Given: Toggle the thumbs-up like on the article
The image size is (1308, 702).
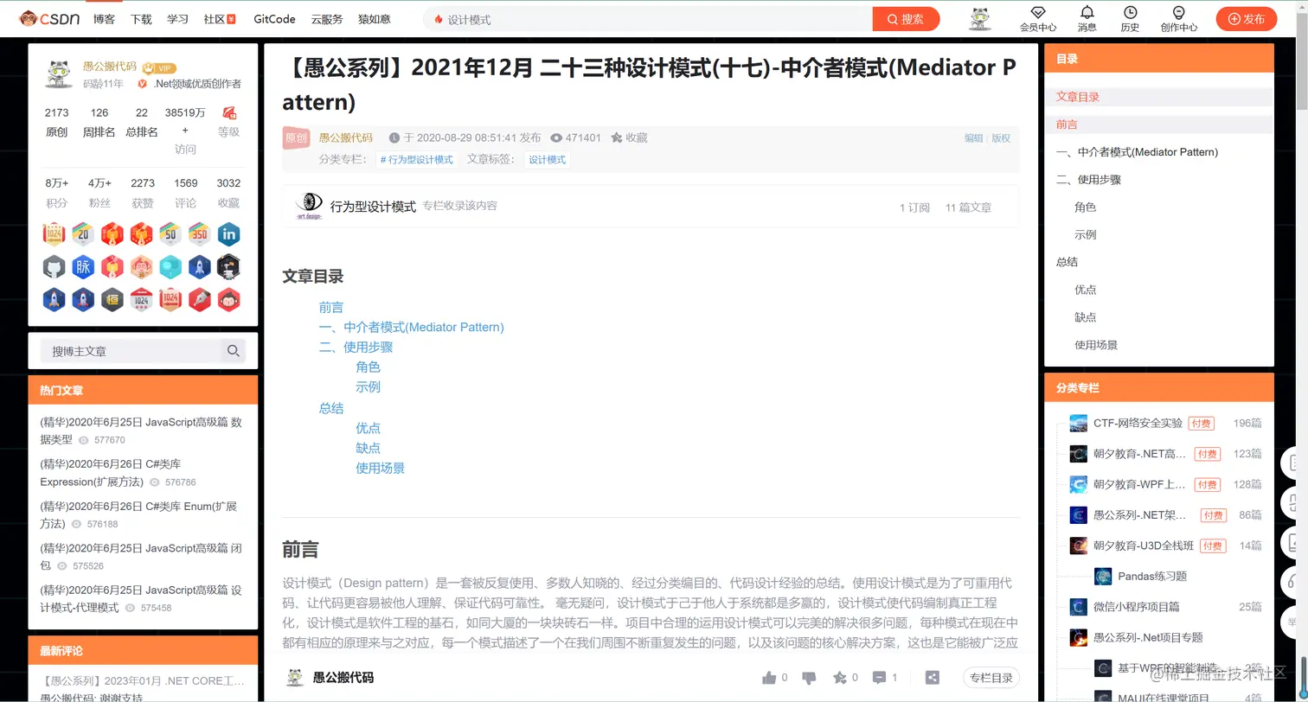Looking at the screenshot, I should [x=768, y=678].
